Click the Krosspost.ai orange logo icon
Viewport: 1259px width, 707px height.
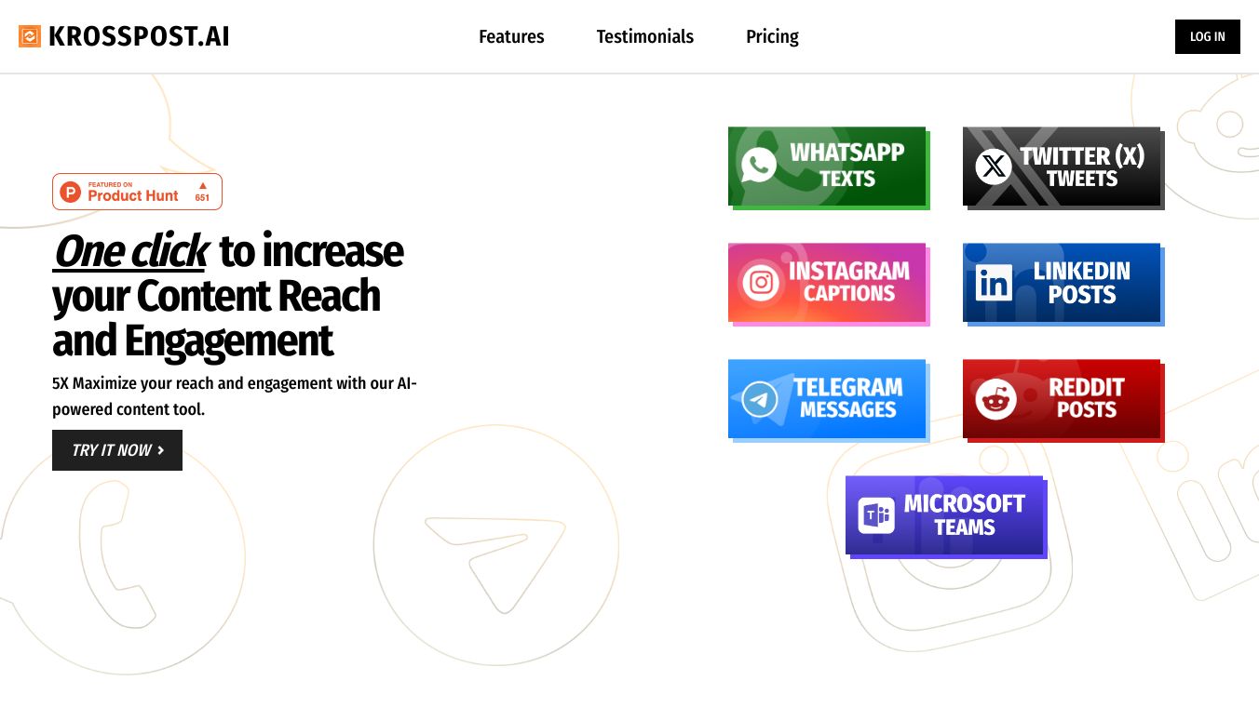point(30,36)
